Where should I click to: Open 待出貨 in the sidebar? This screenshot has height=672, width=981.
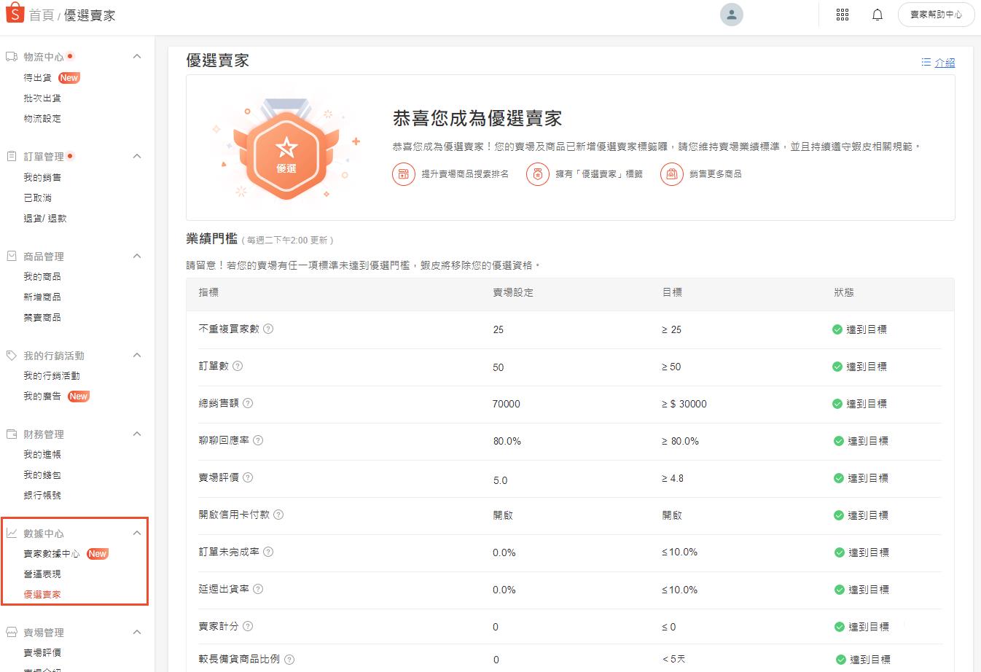(x=38, y=78)
